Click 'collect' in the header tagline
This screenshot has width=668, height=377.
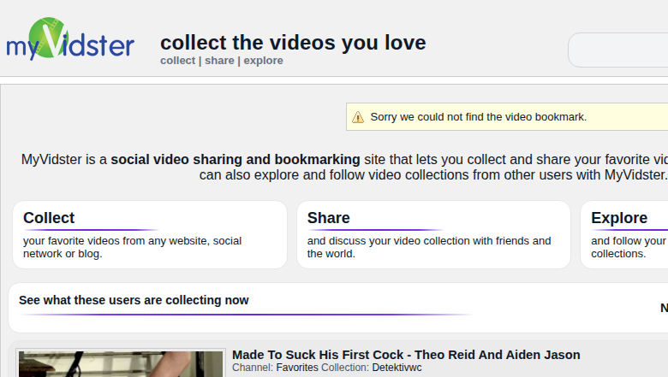(177, 61)
